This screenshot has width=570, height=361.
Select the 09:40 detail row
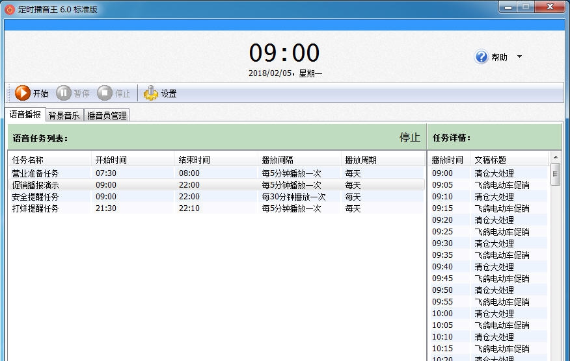pyautogui.click(x=488, y=266)
